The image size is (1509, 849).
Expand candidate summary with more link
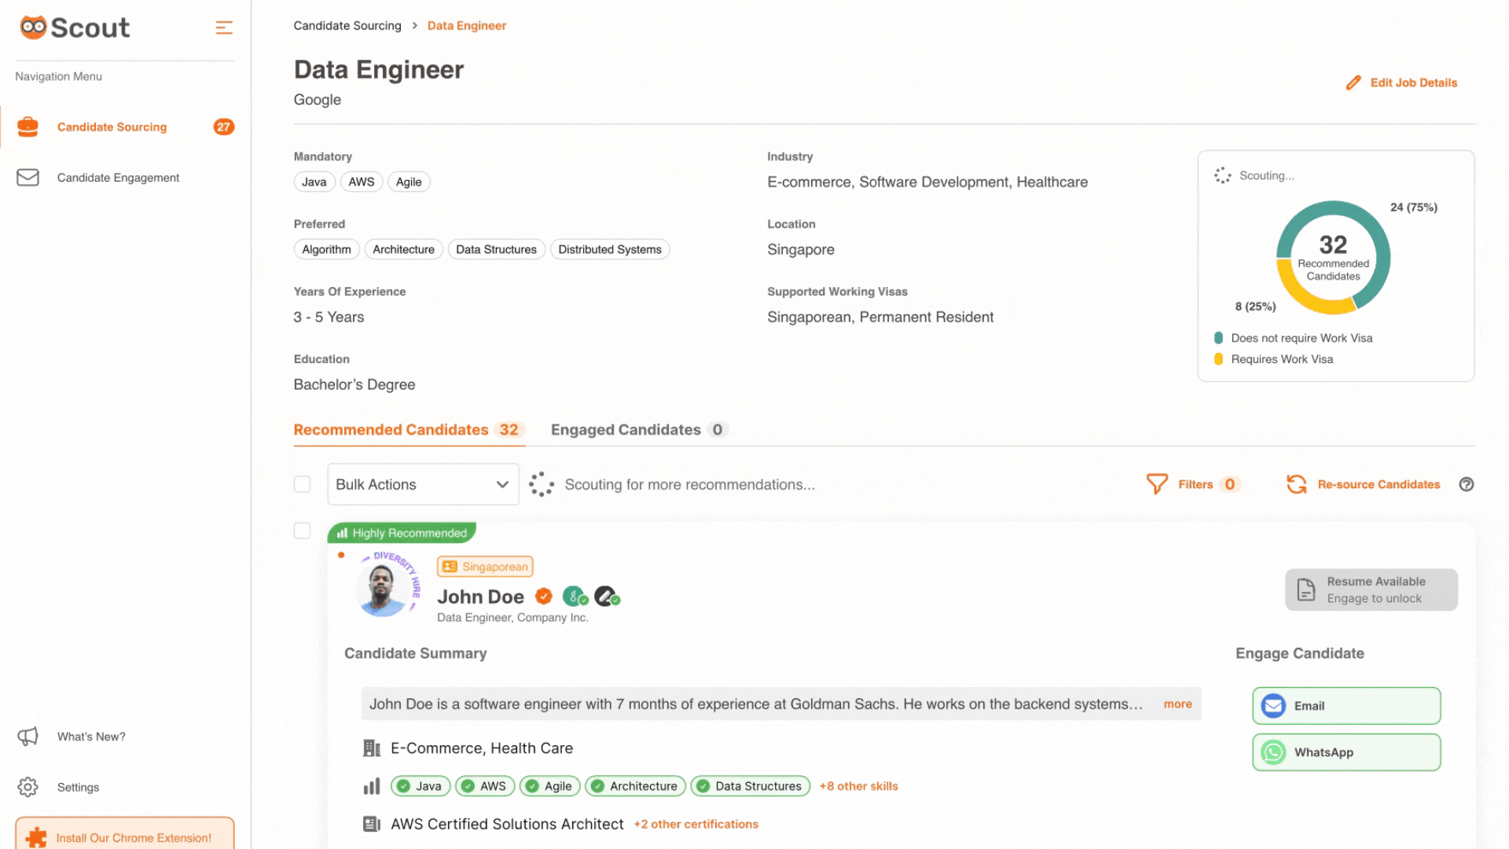1177,704
